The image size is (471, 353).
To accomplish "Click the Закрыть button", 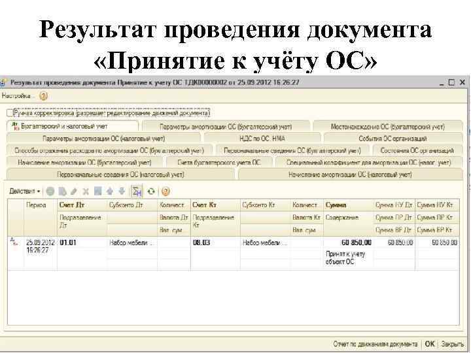I will click(x=453, y=344).
